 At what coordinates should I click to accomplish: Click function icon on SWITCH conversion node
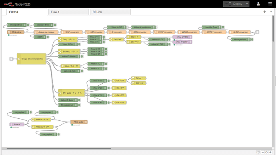point(204,32)
